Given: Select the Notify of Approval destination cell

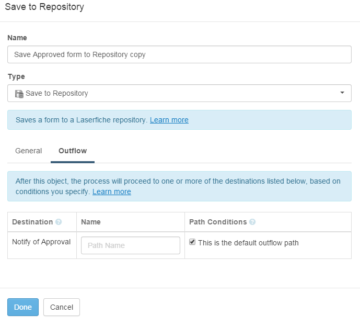Looking at the screenshot, I should tap(42, 245).
